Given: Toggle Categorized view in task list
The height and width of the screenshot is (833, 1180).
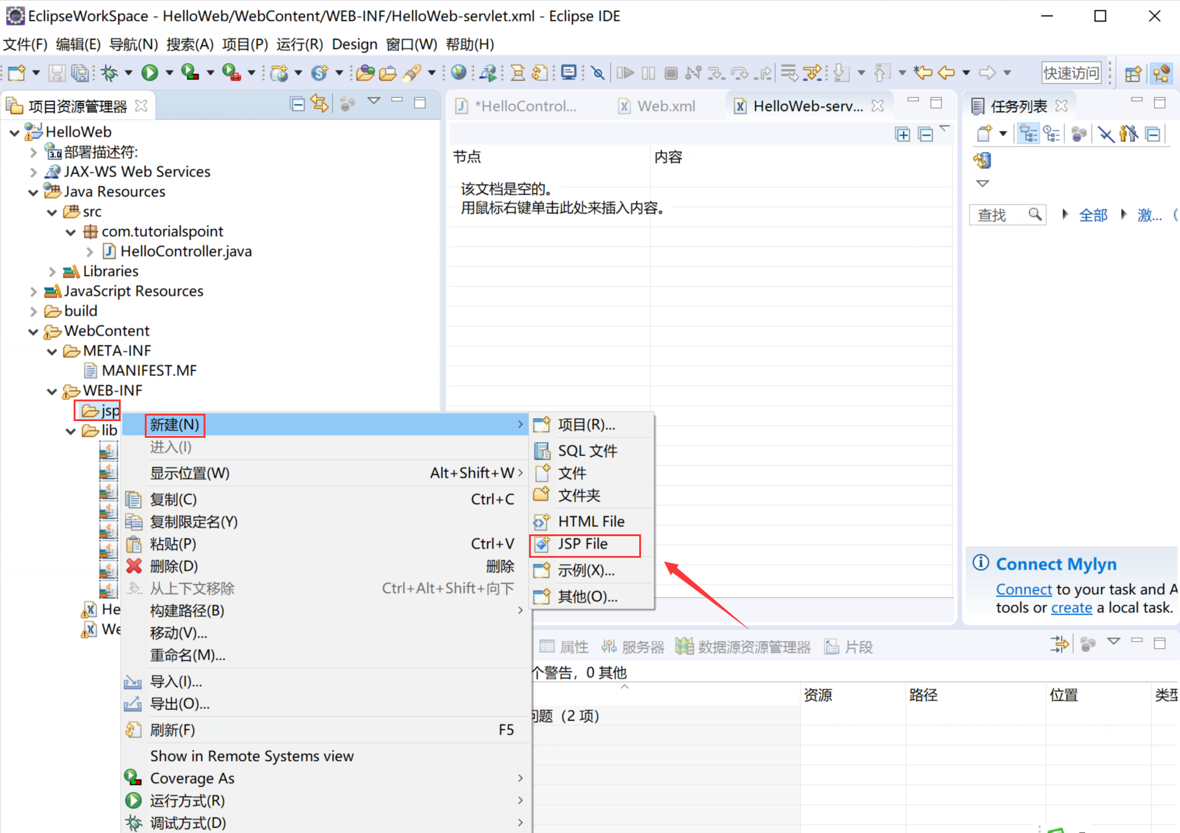Looking at the screenshot, I should pyautogui.click(x=1028, y=134).
